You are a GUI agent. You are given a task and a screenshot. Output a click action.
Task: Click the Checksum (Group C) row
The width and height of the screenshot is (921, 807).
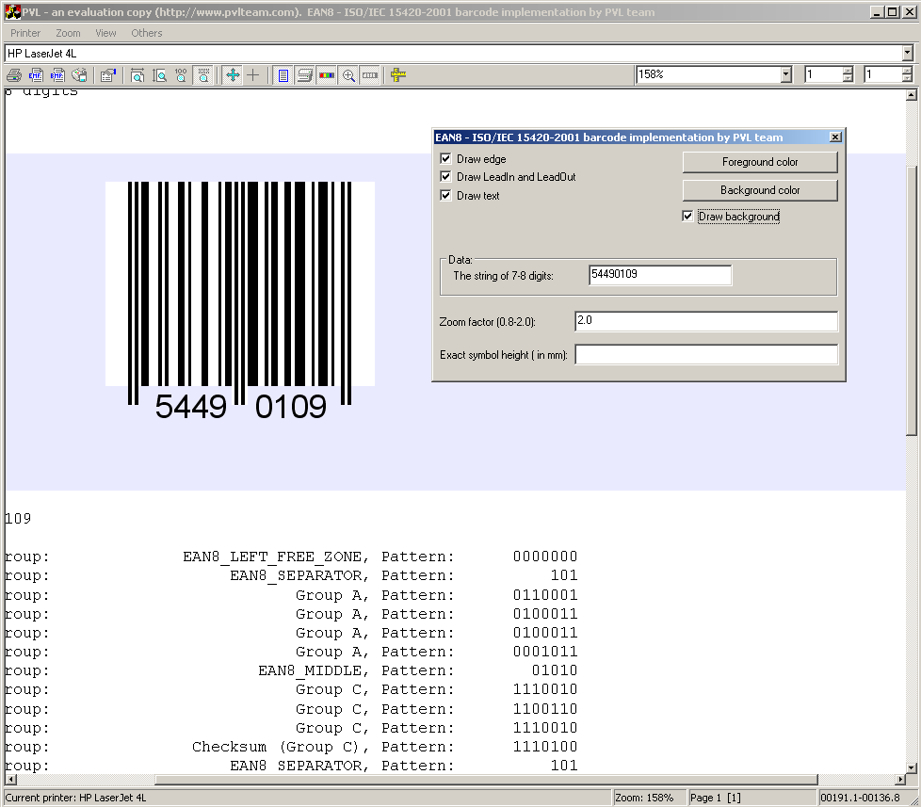291,747
